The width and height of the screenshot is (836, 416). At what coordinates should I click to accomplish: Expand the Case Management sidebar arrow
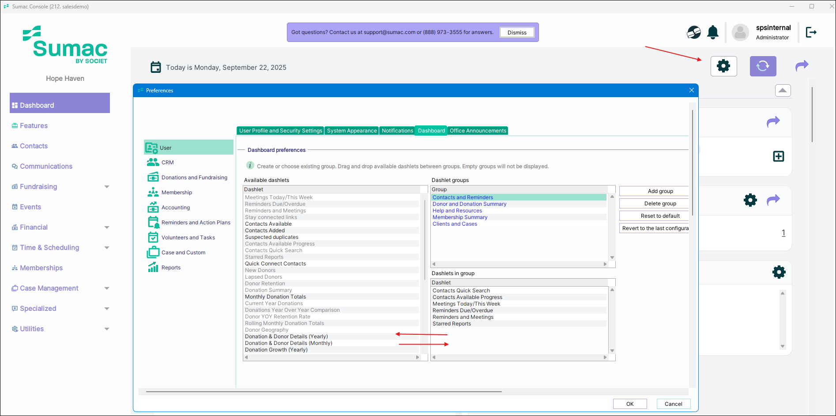(x=107, y=288)
